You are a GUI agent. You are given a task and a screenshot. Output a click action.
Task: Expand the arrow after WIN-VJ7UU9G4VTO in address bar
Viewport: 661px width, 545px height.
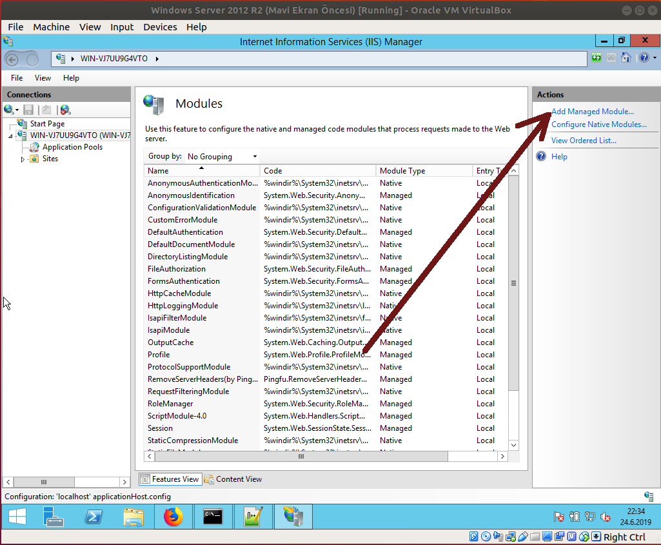(157, 59)
